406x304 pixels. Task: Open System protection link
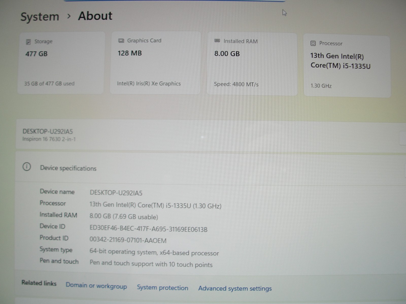(162, 288)
